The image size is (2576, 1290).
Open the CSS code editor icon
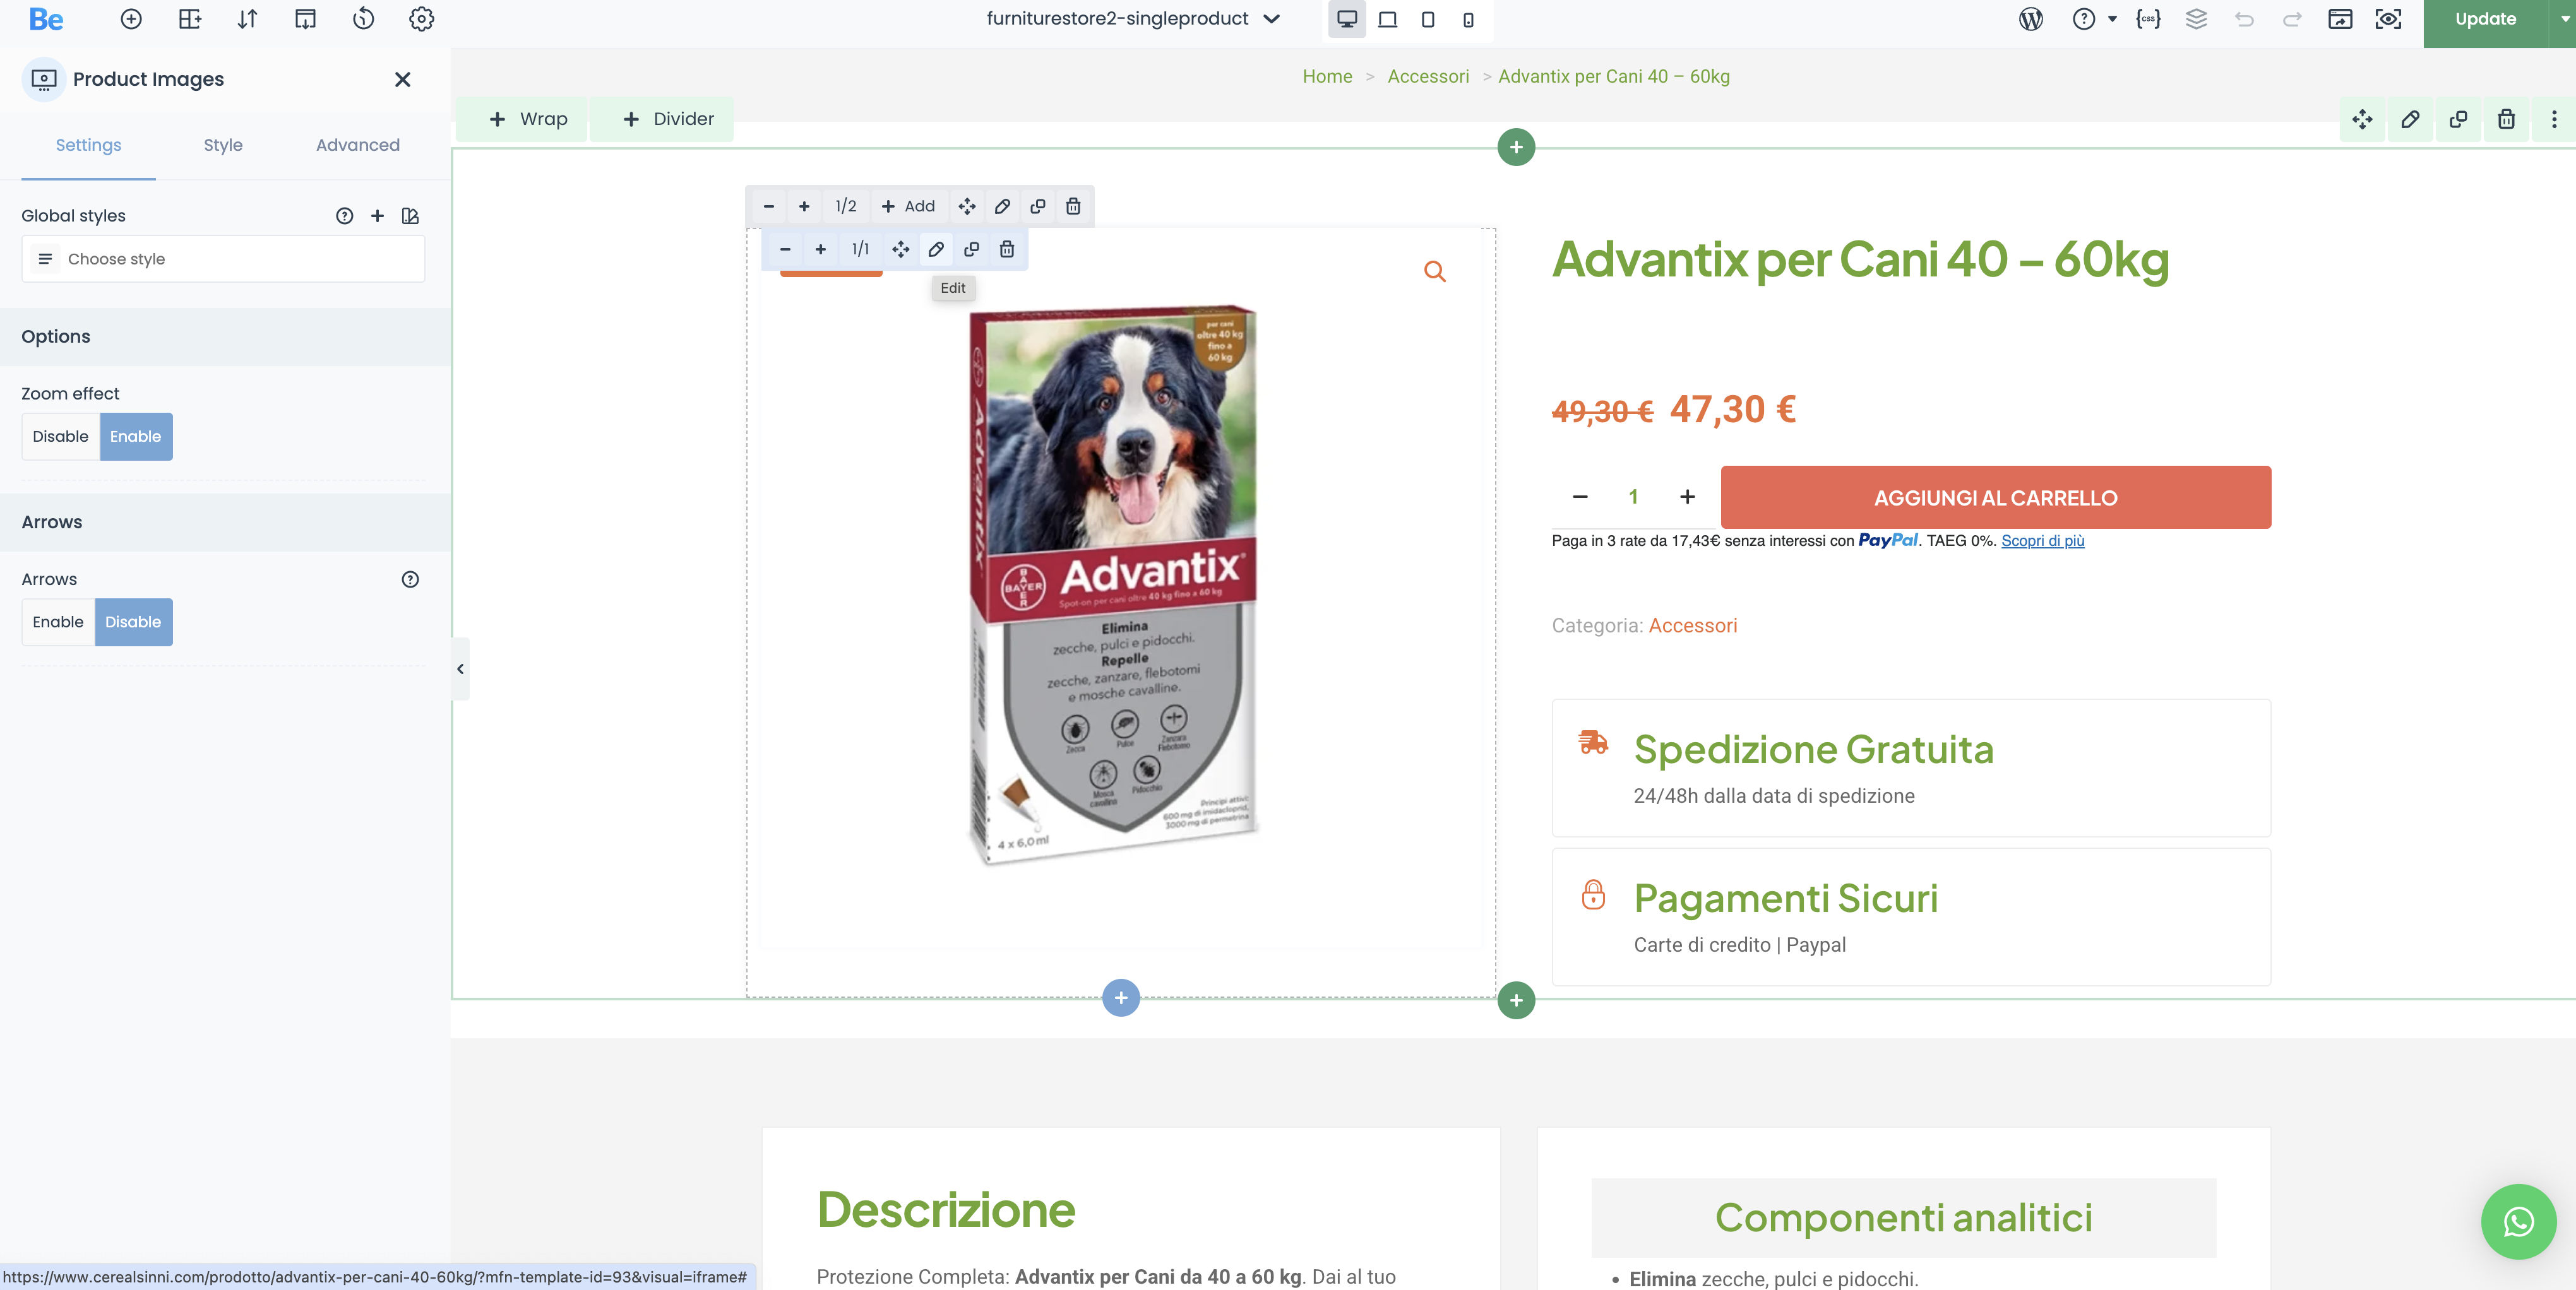tap(2148, 19)
